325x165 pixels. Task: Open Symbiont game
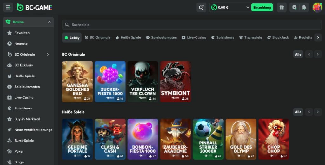[x=175, y=82]
